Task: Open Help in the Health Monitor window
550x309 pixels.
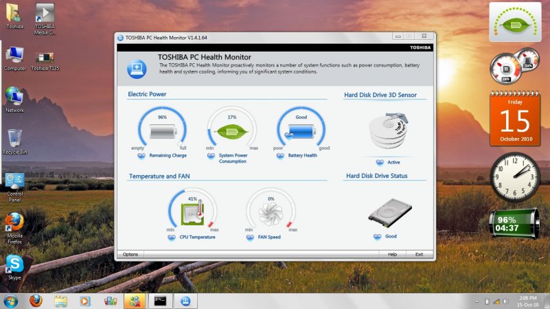Action: point(393,254)
